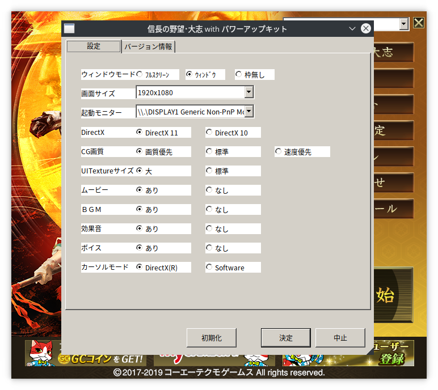Close the settings dialog with X icon
Viewport: 438px width, 390px height.
(x=365, y=28)
